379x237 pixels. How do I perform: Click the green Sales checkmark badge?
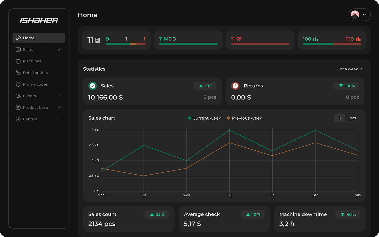[93, 86]
